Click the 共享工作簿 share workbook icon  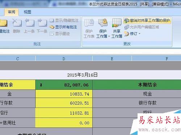tap(117, 23)
